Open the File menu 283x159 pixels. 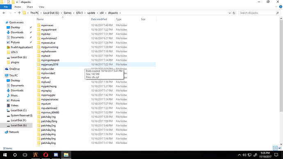[6, 7]
